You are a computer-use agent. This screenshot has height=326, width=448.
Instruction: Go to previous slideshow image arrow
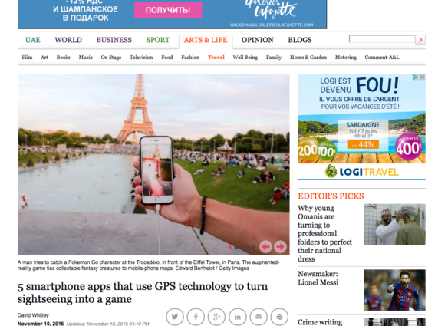point(265,246)
